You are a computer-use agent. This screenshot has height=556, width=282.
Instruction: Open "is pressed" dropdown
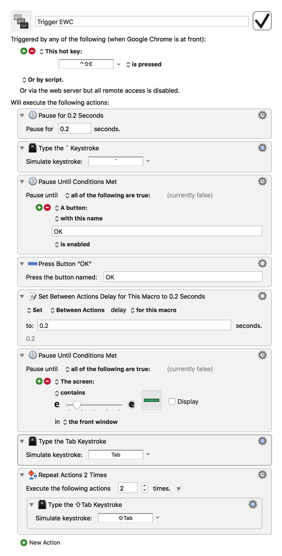pyautogui.click(x=144, y=64)
